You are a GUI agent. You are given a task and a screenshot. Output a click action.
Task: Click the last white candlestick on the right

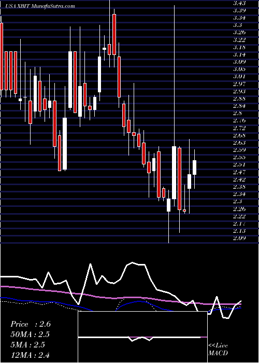coord(194,167)
